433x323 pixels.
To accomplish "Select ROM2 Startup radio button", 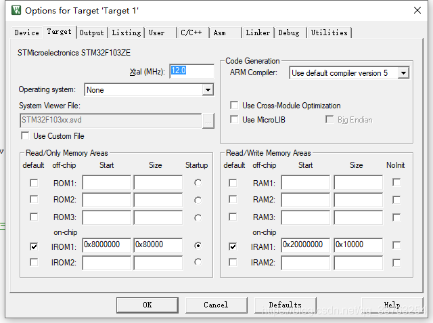I will point(198,200).
